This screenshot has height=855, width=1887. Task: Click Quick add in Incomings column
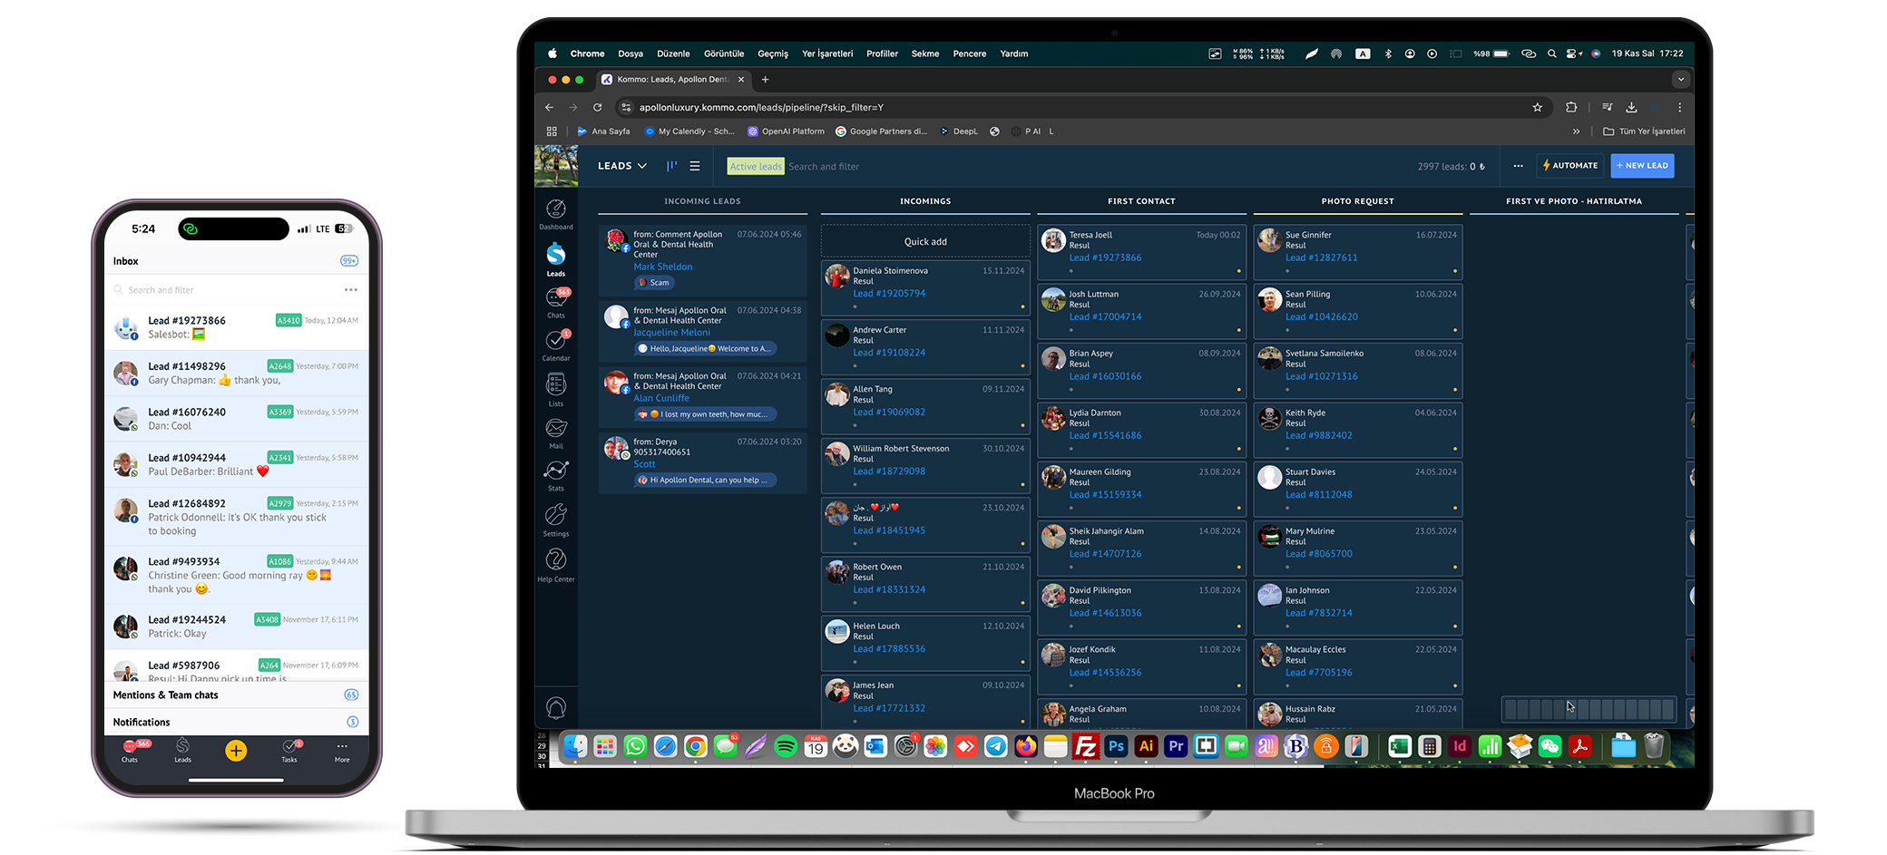pos(925,242)
